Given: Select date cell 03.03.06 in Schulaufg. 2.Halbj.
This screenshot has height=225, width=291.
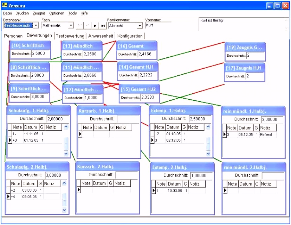Looking at the screenshot, I should pos(30,190).
